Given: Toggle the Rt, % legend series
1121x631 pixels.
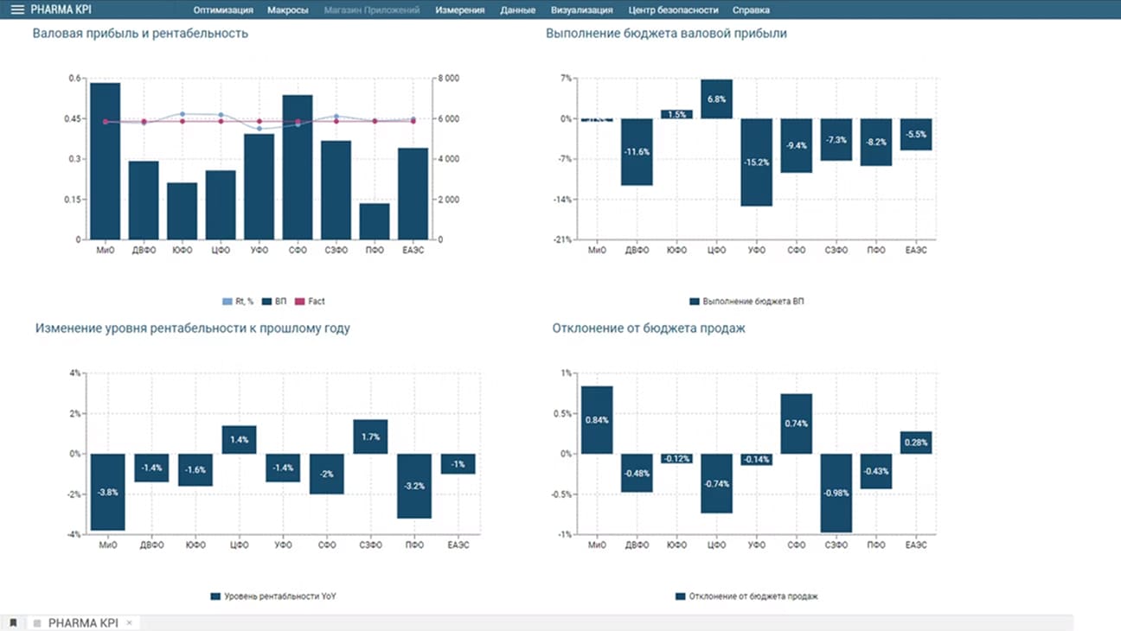Looking at the screenshot, I should click(239, 302).
